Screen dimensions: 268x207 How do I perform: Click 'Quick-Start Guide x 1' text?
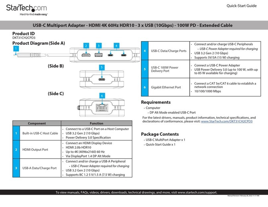pos(160,144)
